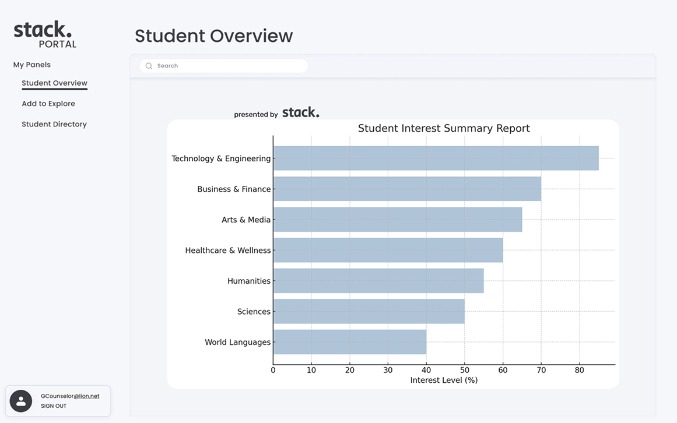
Task: Click the stack. portal logo
Action: coord(44,33)
